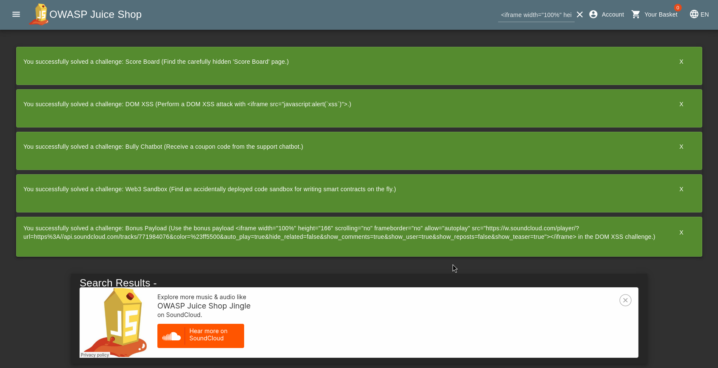Screen dimensions: 718x368
Task: Click the Account user icon
Action: coord(593,14)
